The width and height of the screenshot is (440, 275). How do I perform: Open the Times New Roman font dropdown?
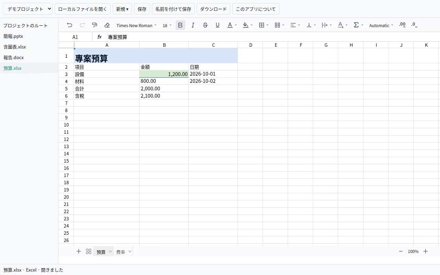pyautogui.click(x=136, y=25)
